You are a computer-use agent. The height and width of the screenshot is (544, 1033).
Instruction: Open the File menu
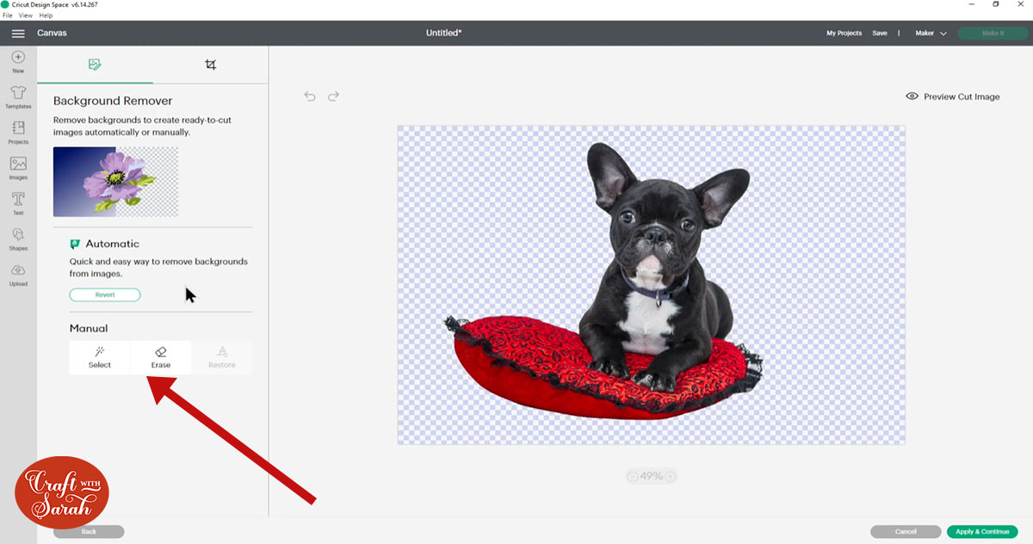7,15
